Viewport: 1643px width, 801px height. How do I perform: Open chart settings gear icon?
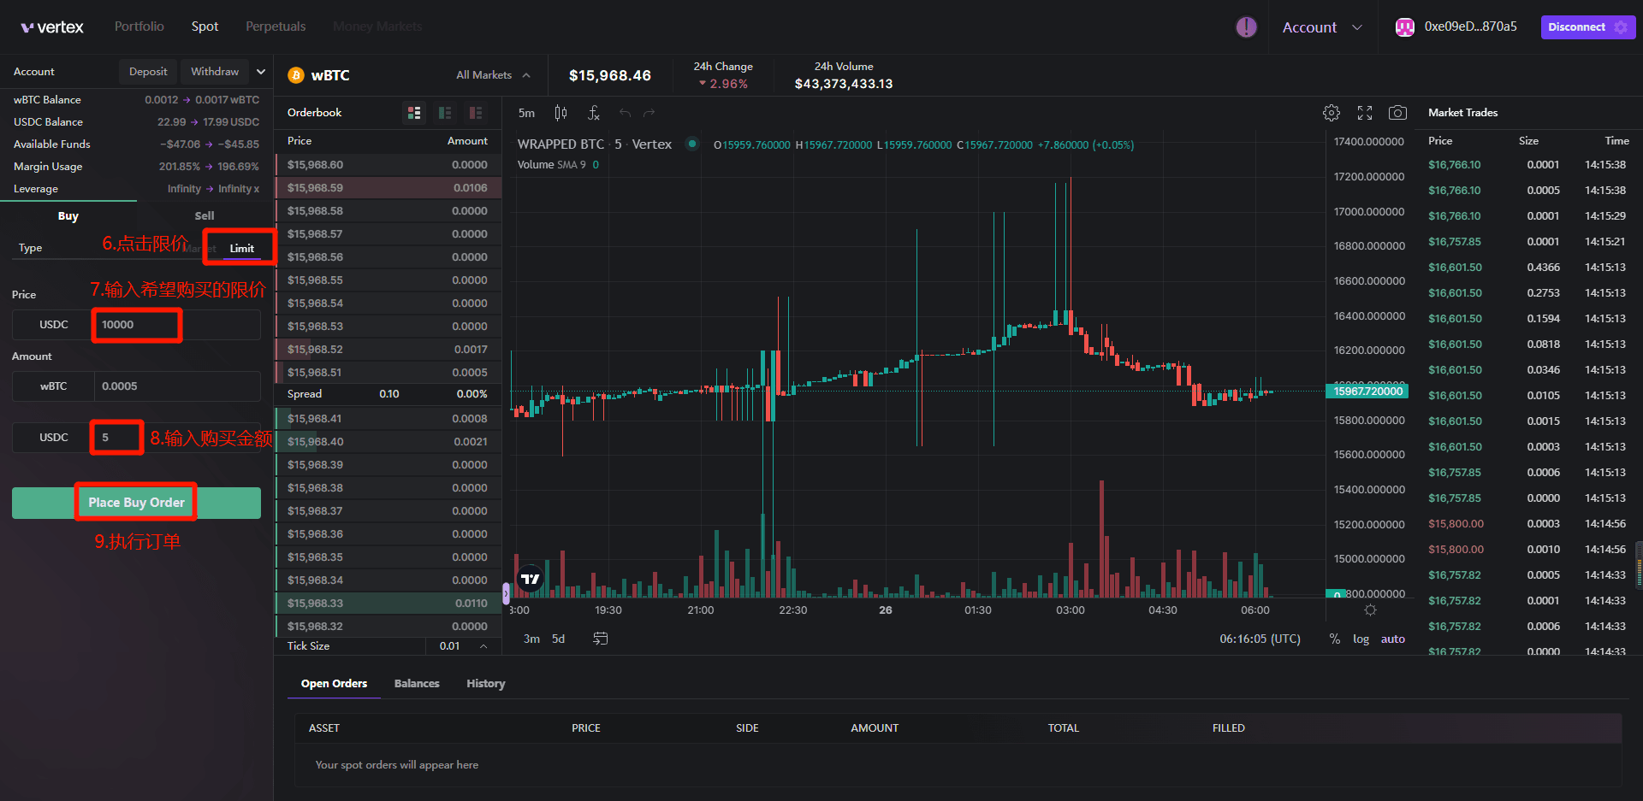pyautogui.click(x=1332, y=113)
